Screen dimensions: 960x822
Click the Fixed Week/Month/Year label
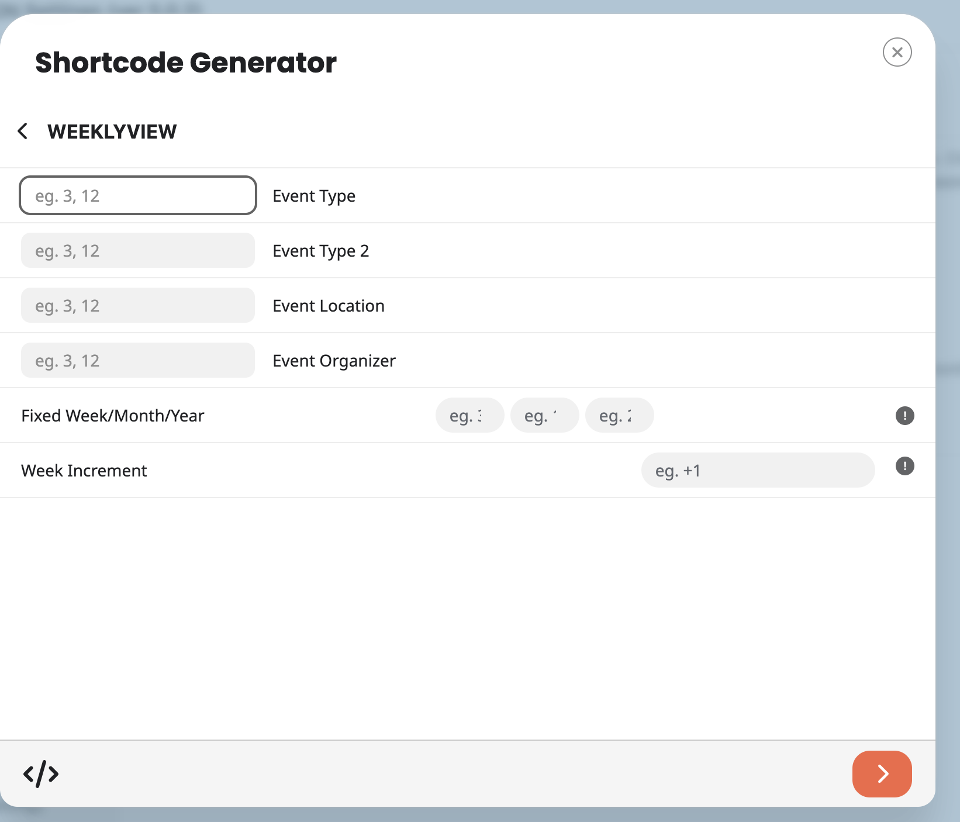[112, 416]
